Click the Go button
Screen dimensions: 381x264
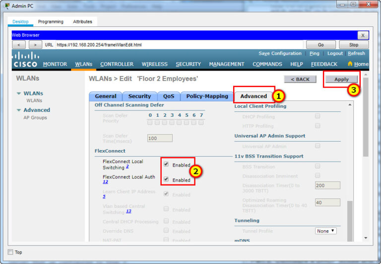pyautogui.click(x=321, y=45)
